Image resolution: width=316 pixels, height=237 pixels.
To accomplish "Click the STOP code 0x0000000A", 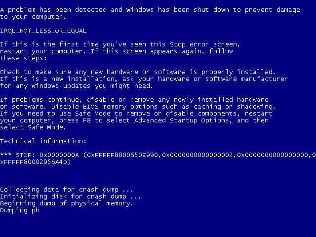I will click(59, 155).
